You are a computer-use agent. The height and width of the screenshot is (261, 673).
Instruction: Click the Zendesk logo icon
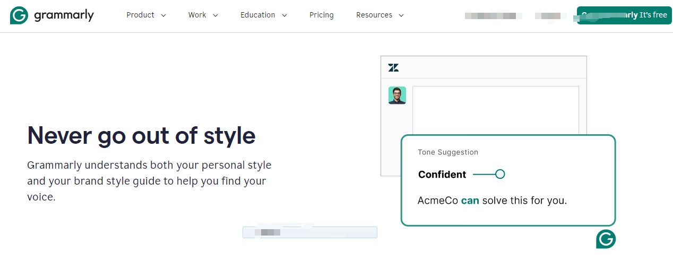[x=393, y=67]
